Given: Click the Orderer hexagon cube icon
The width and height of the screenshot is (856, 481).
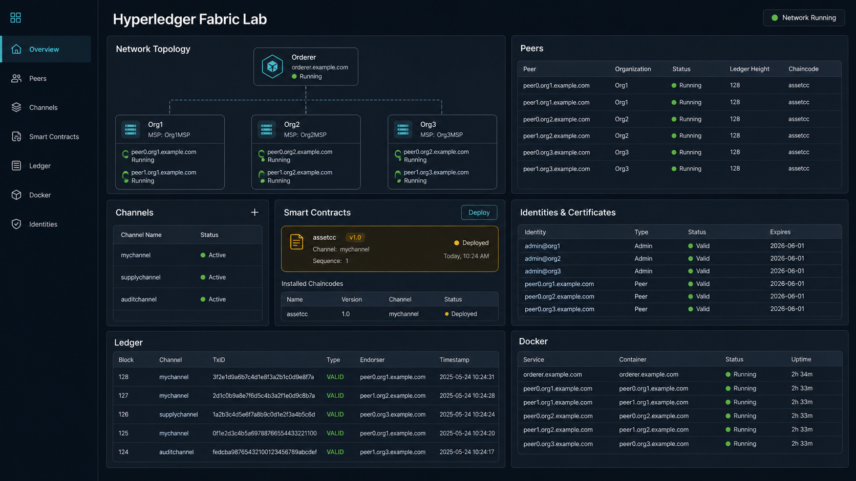Looking at the screenshot, I should pos(272,66).
